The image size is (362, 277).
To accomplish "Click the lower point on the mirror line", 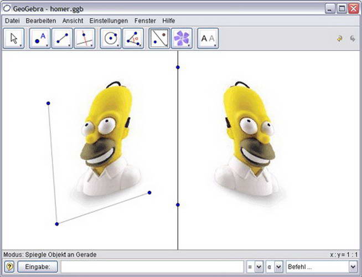I will (x=178, y=204).
